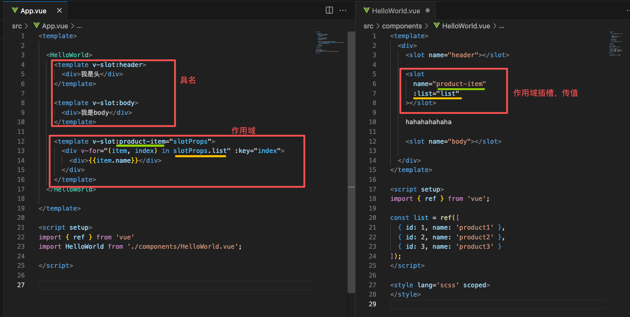Click the 'product2' object line
The image size is (630, 317).
(x=451, y=237)
